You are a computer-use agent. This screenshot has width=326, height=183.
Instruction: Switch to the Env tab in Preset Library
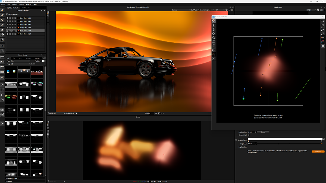14,58
